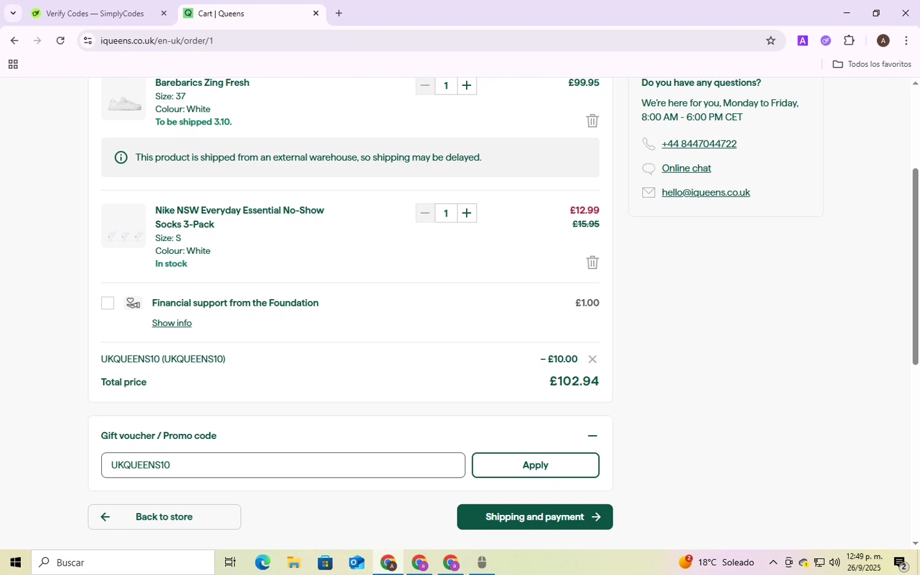The width and height of the screenshot is (920, 575).
Task: Open a new browser tab
Action: point(339,13)
